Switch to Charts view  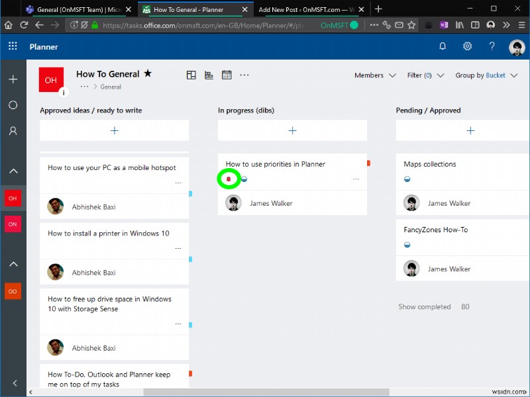pyautogui.click(x=209, y=75)
